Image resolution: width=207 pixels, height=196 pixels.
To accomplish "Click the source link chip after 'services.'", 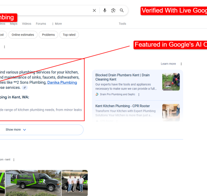I will [25, 88].
